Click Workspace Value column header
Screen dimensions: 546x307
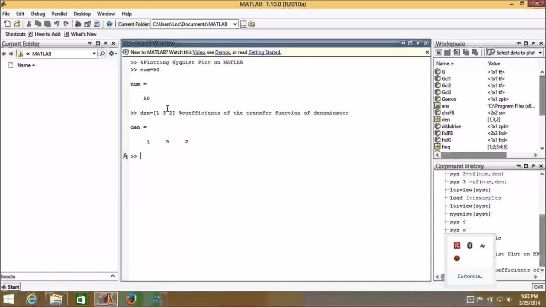494,64
